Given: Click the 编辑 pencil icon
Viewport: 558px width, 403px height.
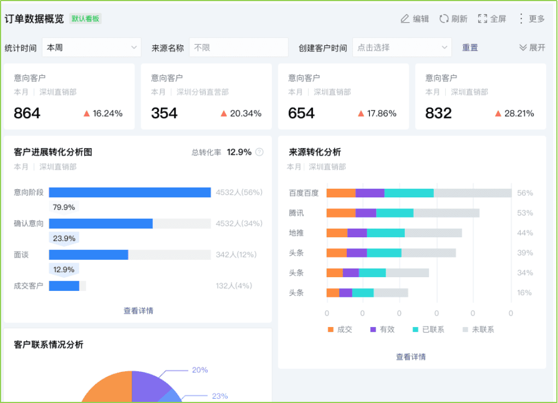Looking at the screenshot, I should [405, 19].
